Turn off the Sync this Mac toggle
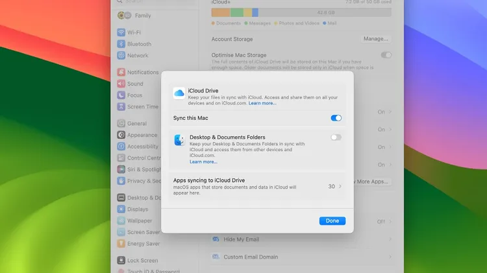This screenshot has width=487, height=273. coord(336,118)
